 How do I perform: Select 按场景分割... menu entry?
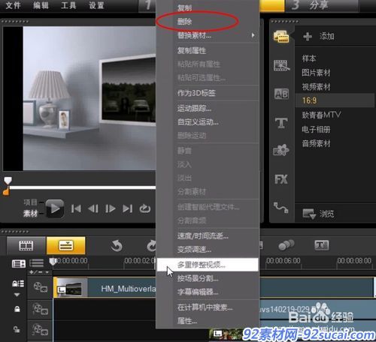coord(198,278)
